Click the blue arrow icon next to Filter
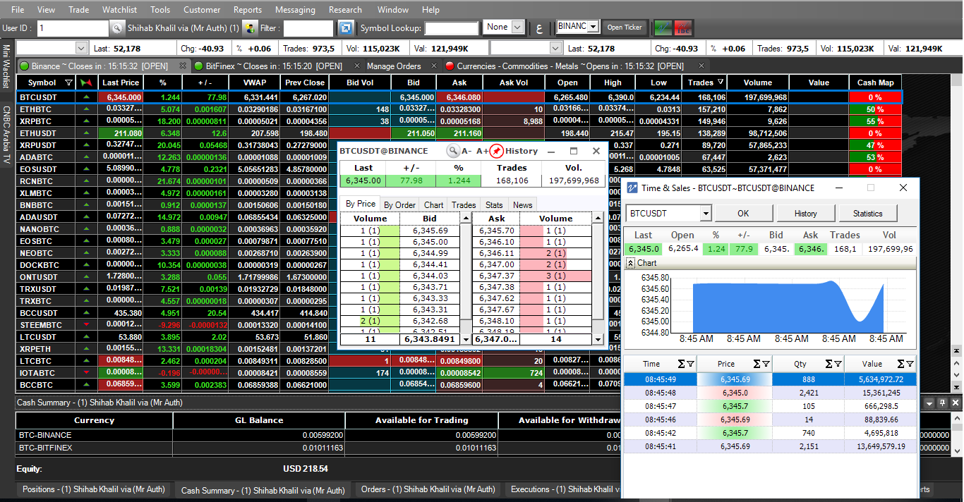Viewport: 964px width, 502px height. [346, 28]
